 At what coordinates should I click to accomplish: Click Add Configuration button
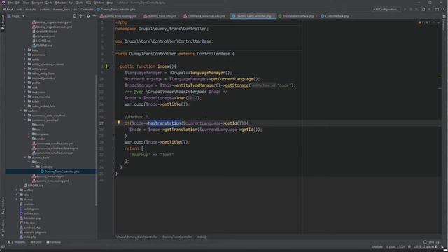386,9
